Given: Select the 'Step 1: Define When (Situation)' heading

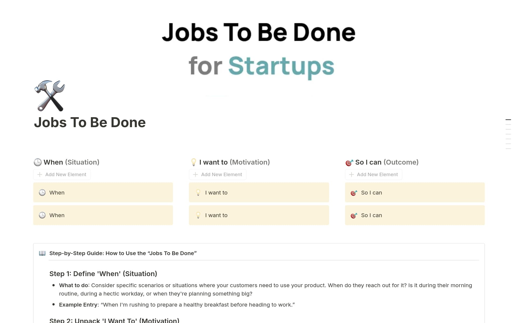Looking at the screenshot, I should pos(103,273).
